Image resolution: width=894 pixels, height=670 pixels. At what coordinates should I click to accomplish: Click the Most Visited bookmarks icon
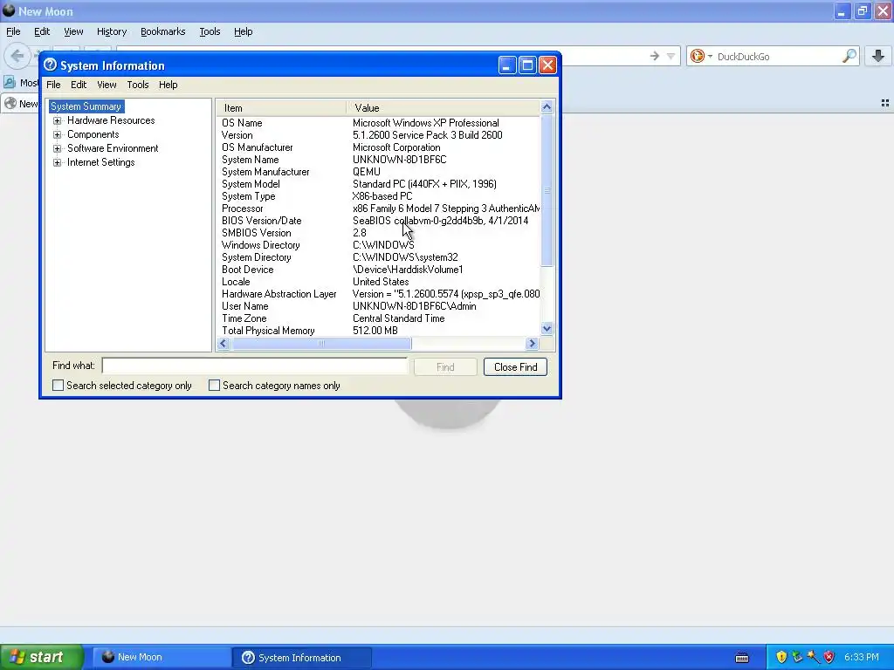(x=10, y=82)
